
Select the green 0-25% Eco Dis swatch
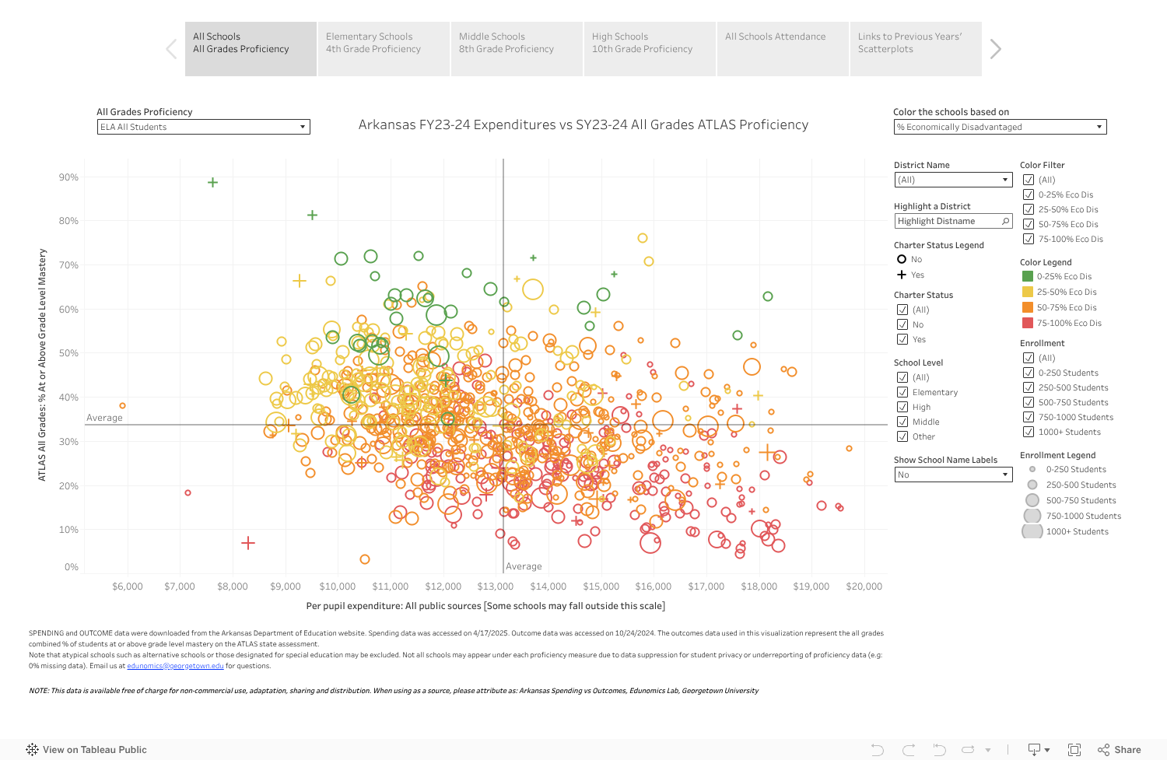coord(1028,276)
